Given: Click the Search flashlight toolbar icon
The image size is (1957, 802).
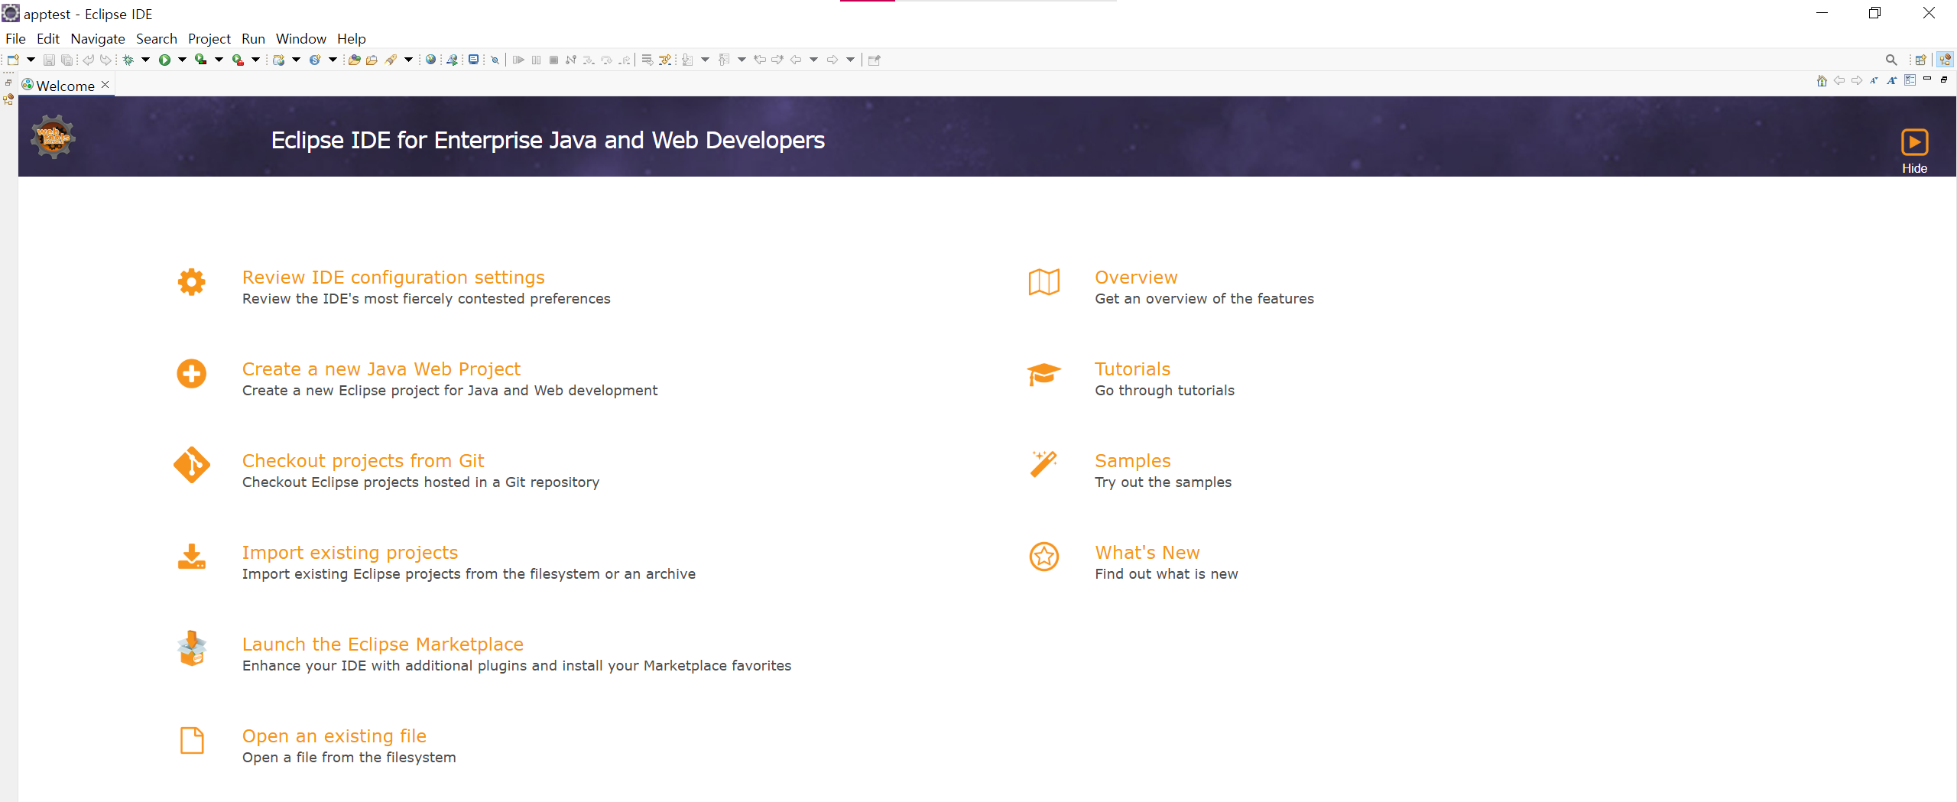Looking at the screenshot, I should (x=391, y=60).
